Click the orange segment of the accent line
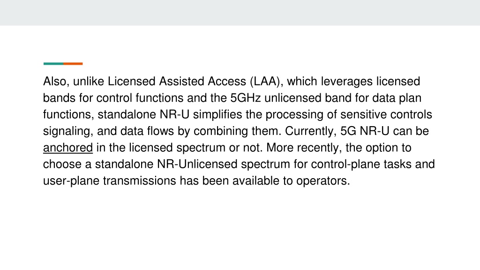The width and height of the screenshot is (480, 270). click(x=73, y=64)
